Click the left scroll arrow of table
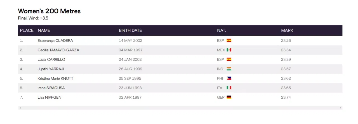358x124 pixels. coord(20,108)
